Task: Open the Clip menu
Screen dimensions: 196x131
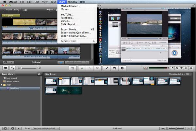Action: (37, 2)
